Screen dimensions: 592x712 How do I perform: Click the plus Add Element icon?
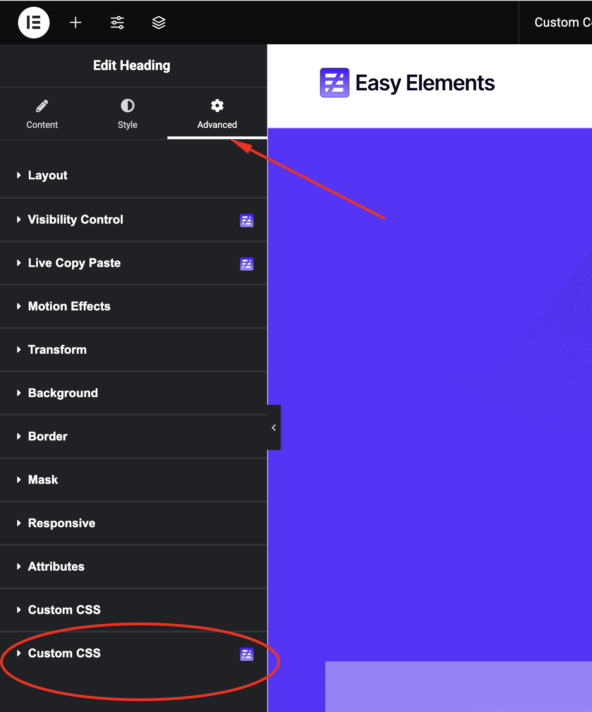76,23
